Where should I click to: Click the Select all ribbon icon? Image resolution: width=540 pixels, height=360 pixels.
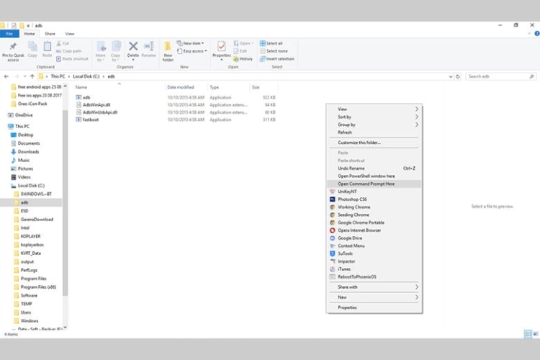(x=262, y=43)
